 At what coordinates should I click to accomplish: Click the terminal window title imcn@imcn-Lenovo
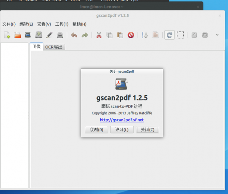point(102,7)
